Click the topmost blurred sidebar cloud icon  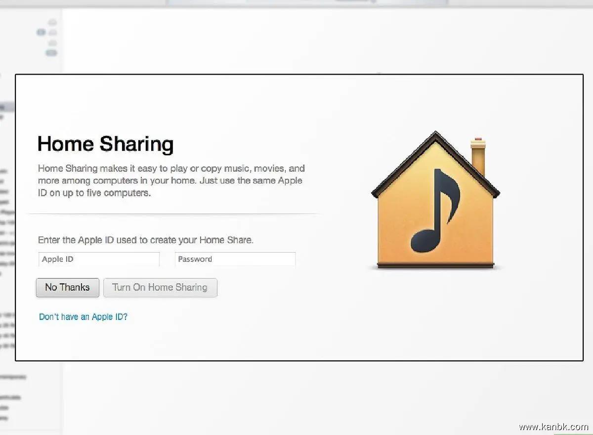52,23
